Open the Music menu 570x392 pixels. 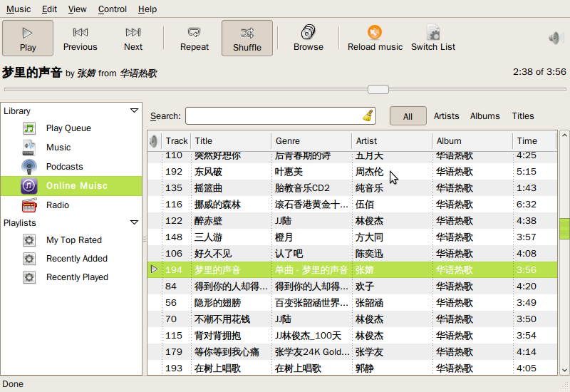tap(19, 9)
